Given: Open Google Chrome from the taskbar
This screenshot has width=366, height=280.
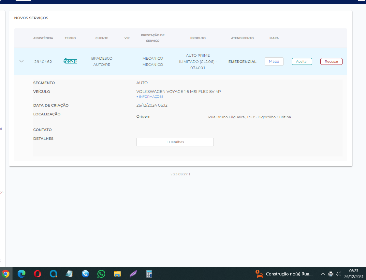Looking at the screenshot, I should point(6,274).
